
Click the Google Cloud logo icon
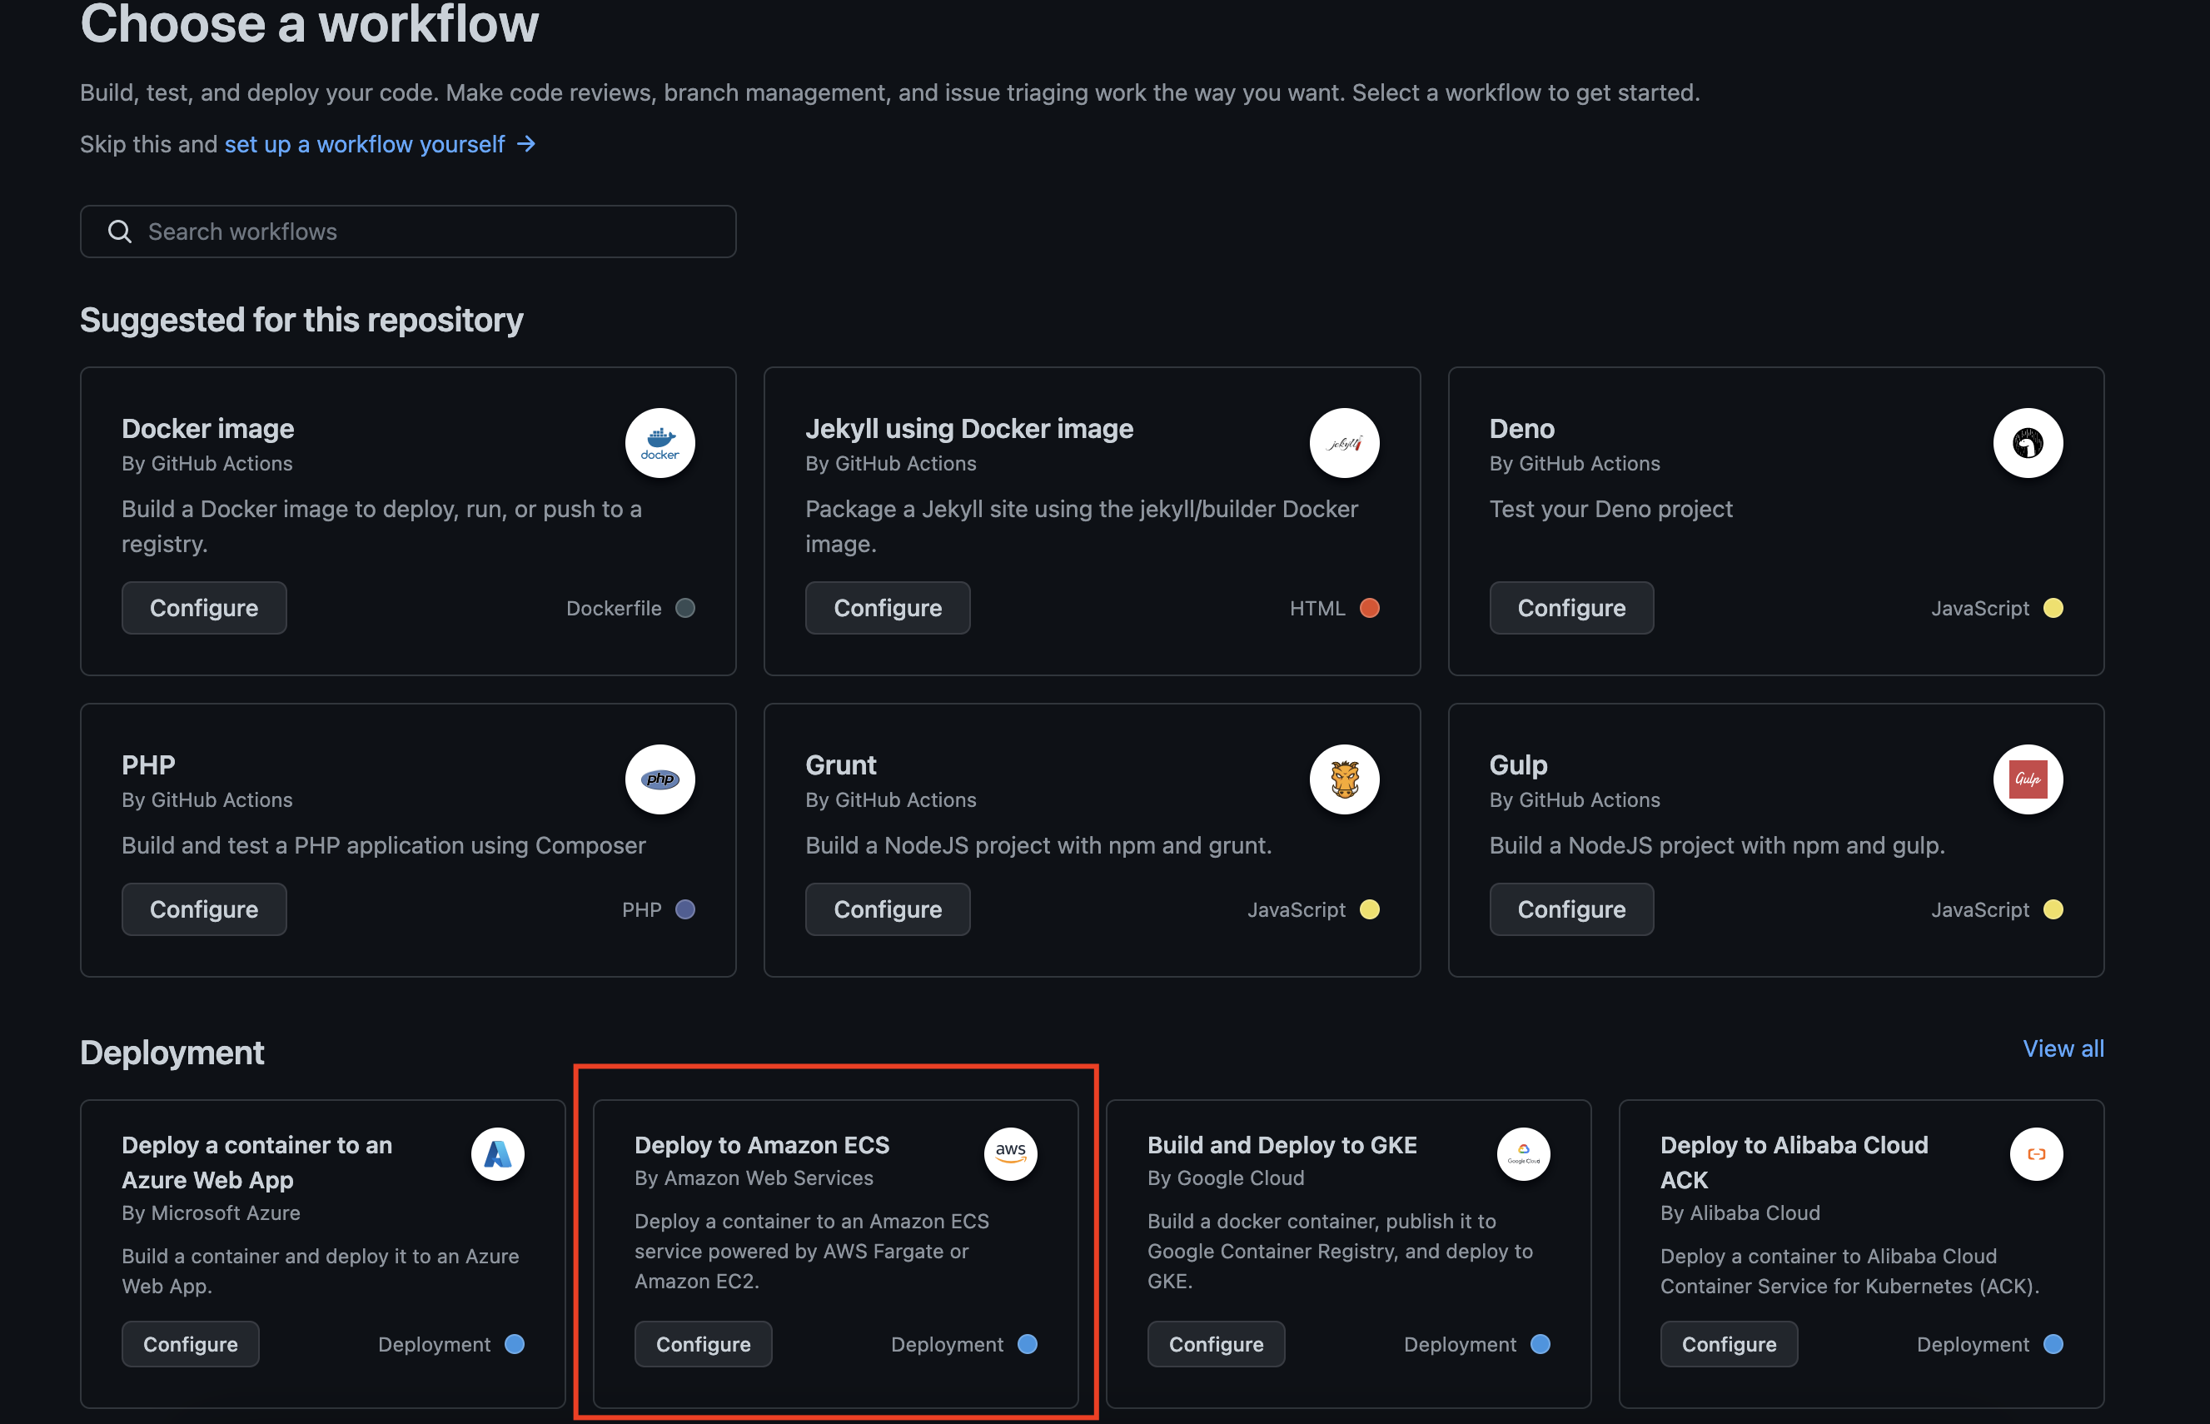1523,1153
